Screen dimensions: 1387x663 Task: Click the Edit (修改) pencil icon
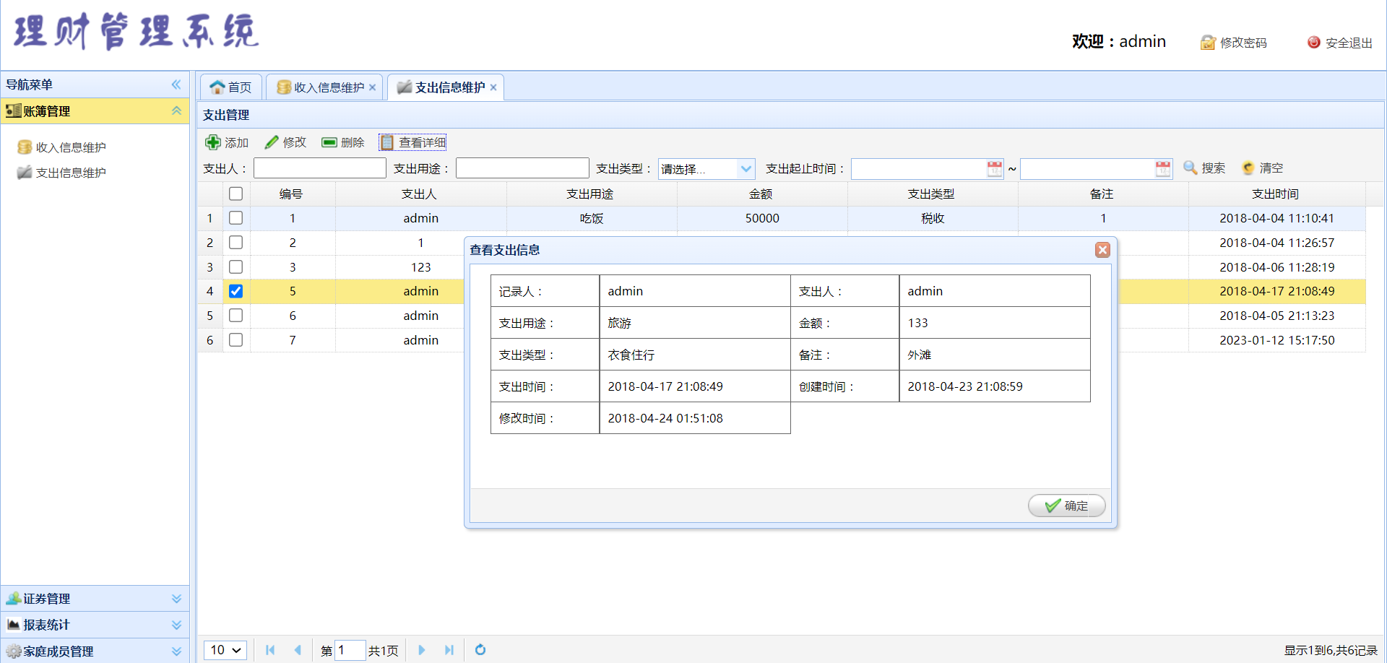[x=272, y=142]
